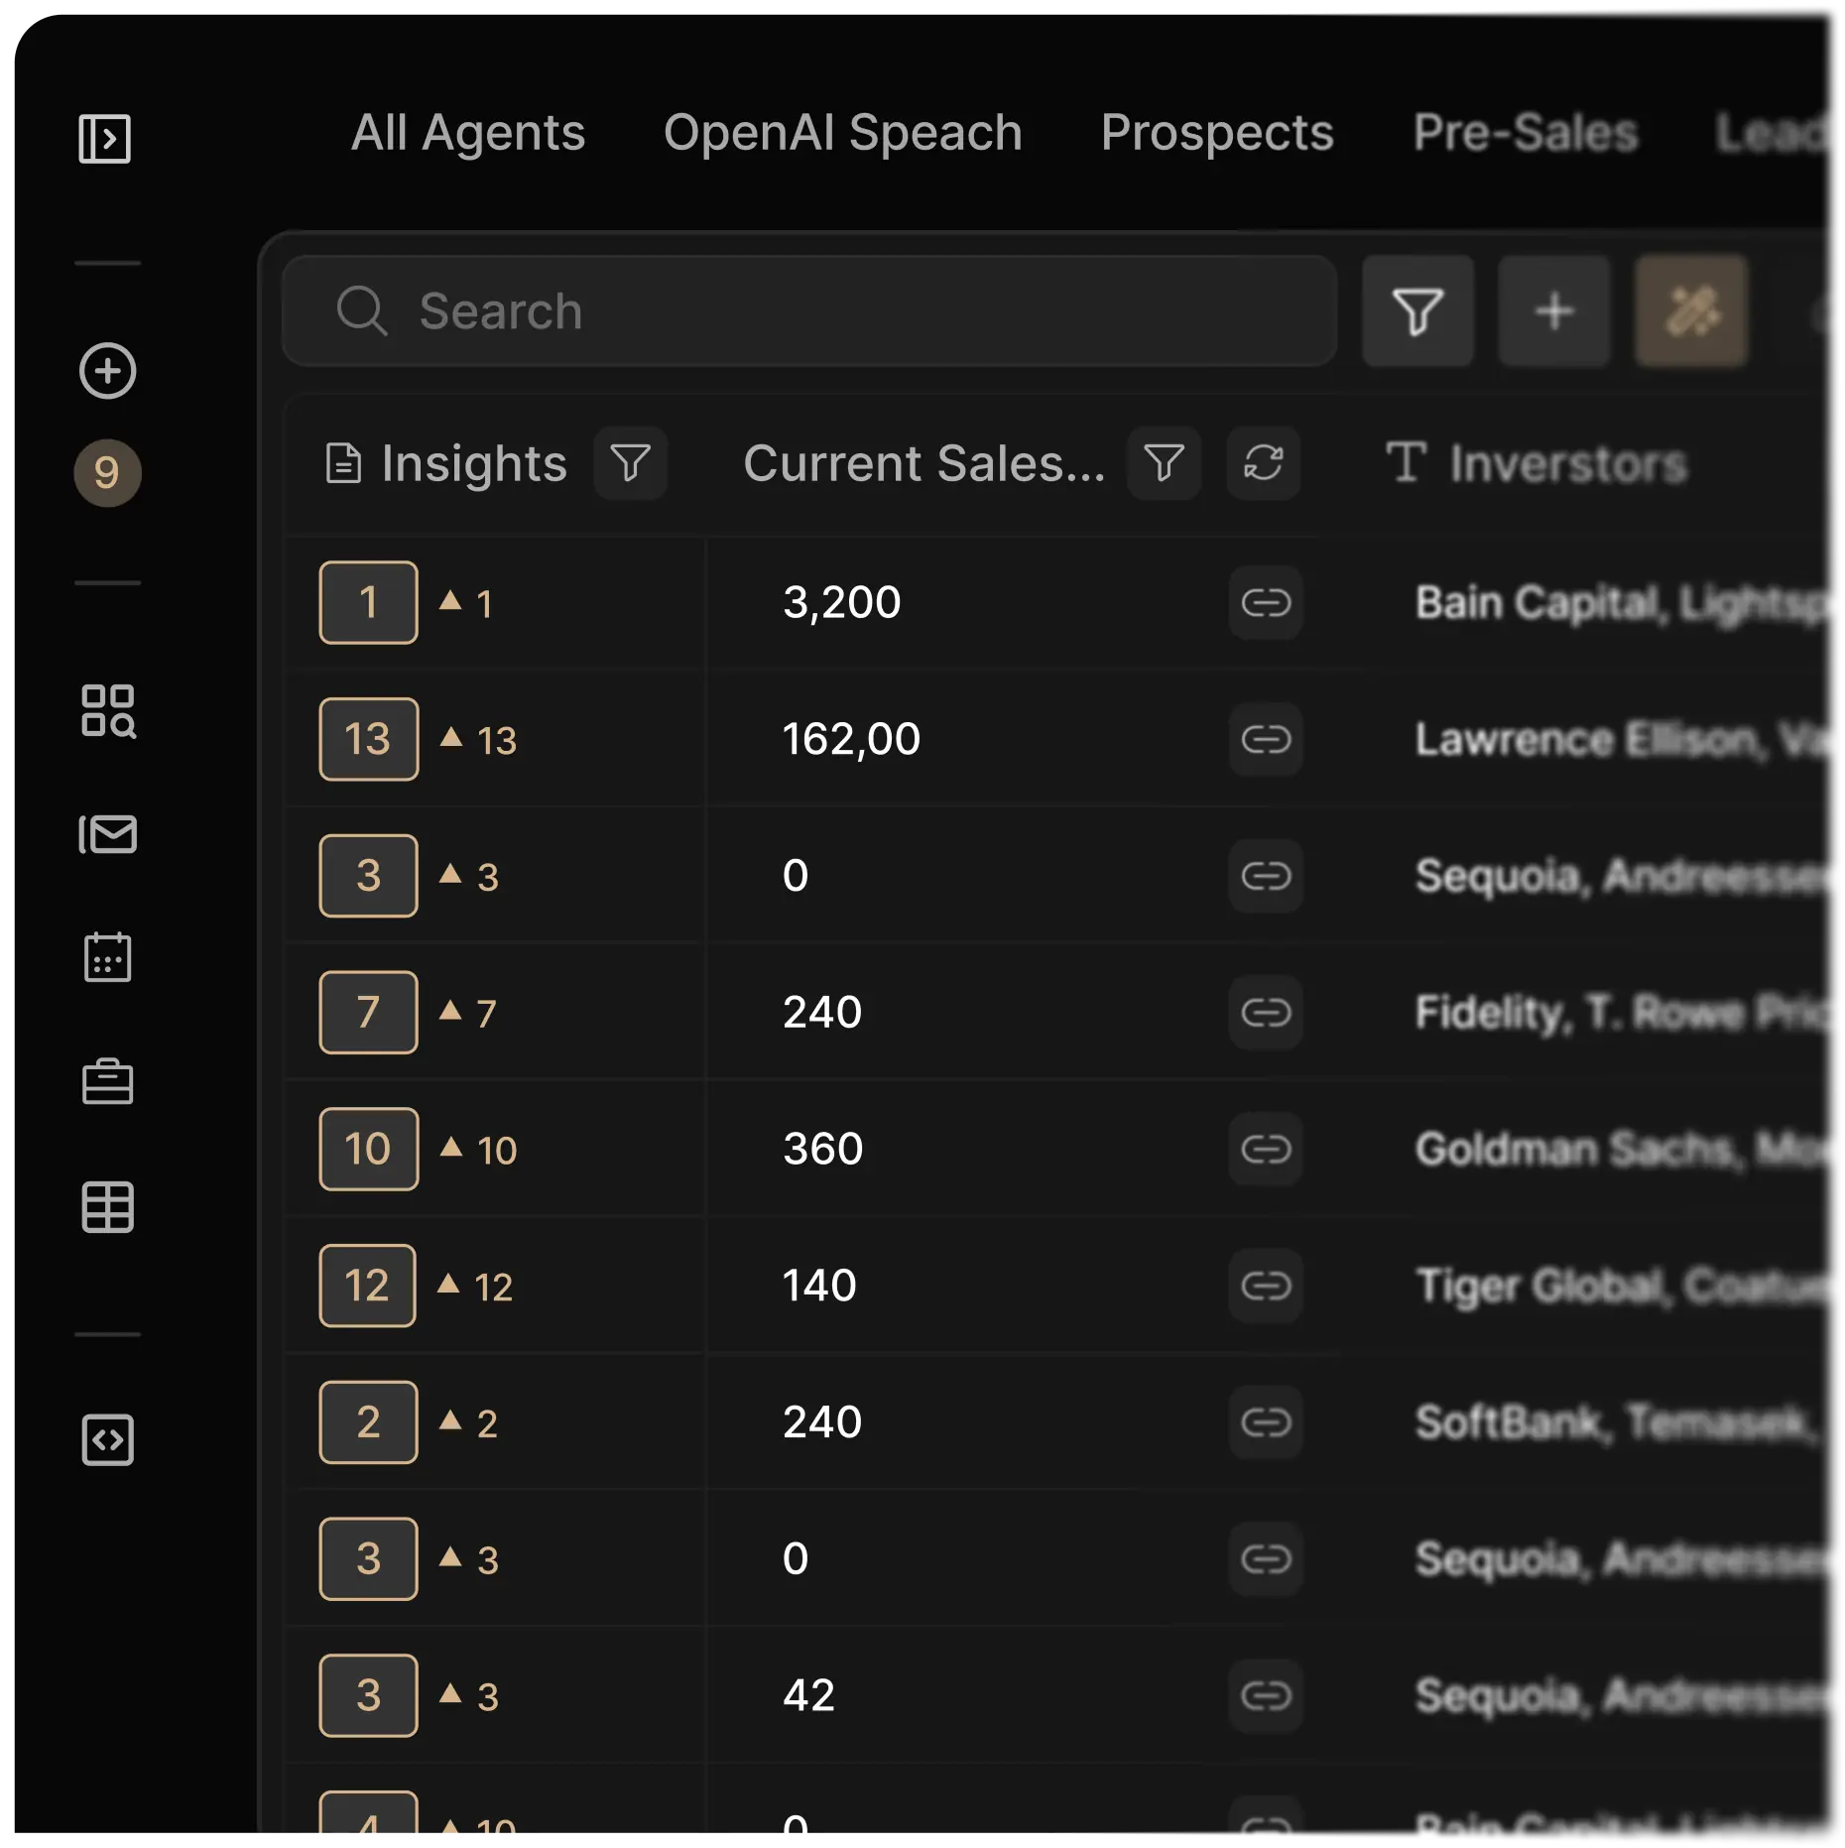Open link icon in the 3,200 row
This screenshot has width=1845, height=1848.
1266,603
